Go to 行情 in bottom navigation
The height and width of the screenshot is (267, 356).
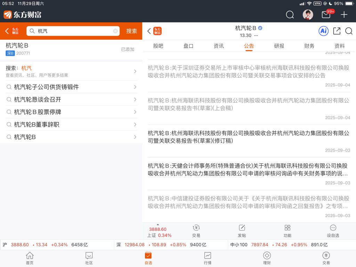(208, 258)
